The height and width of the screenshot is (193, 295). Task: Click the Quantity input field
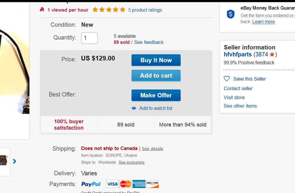click(x=89, y=38)
